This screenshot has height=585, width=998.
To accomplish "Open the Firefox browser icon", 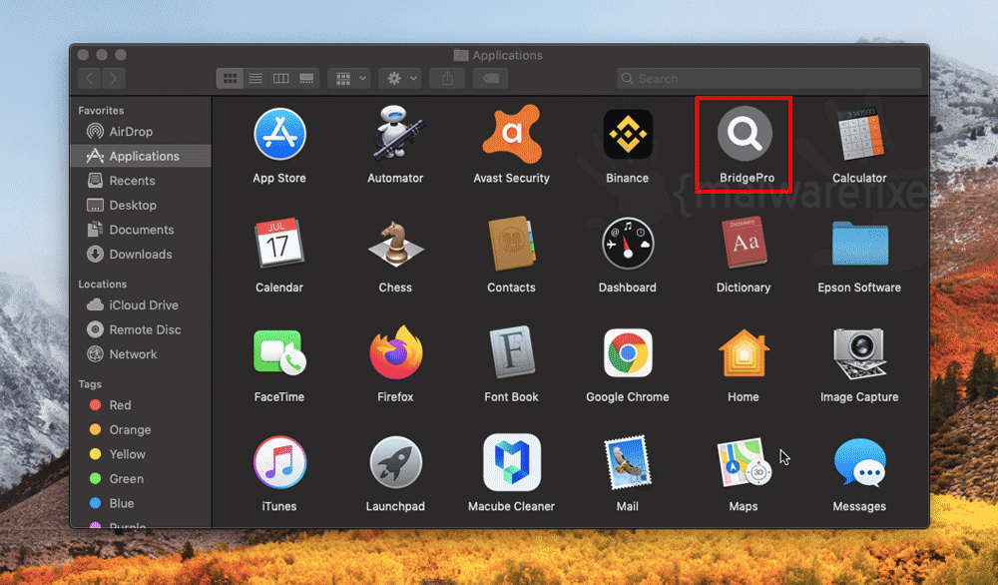I will pos(395,352).
